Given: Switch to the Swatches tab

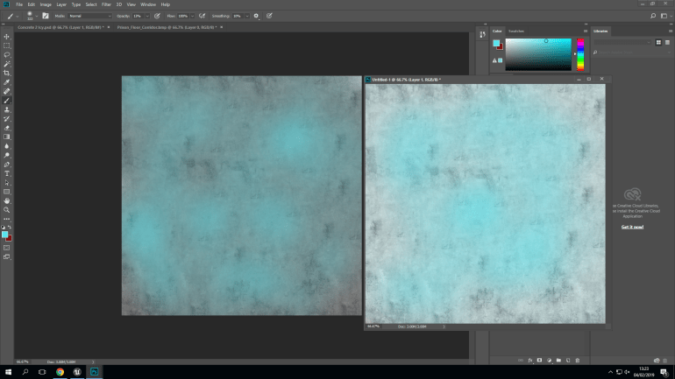Looking at the screenshot, I should 516,31.
